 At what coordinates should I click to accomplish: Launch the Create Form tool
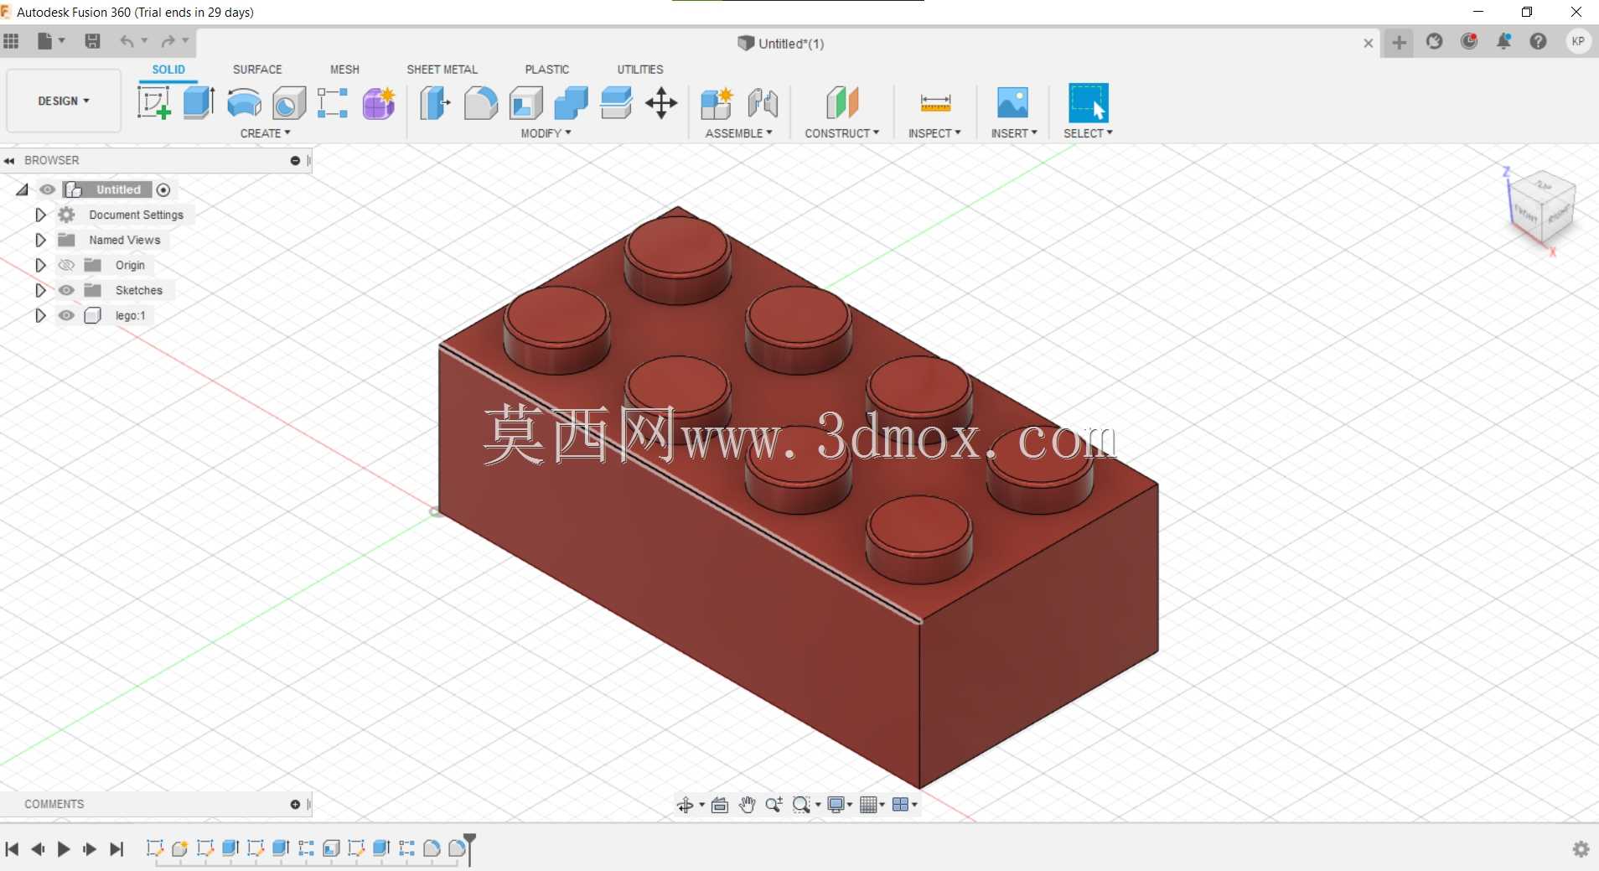pyautogui.click(x=379, y=103)
